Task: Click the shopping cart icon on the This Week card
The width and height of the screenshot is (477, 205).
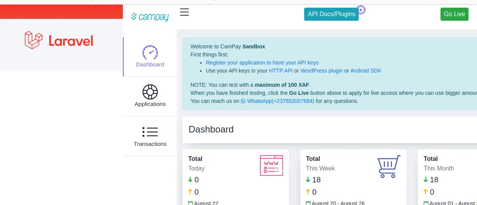Action: [x=389, y=166]
